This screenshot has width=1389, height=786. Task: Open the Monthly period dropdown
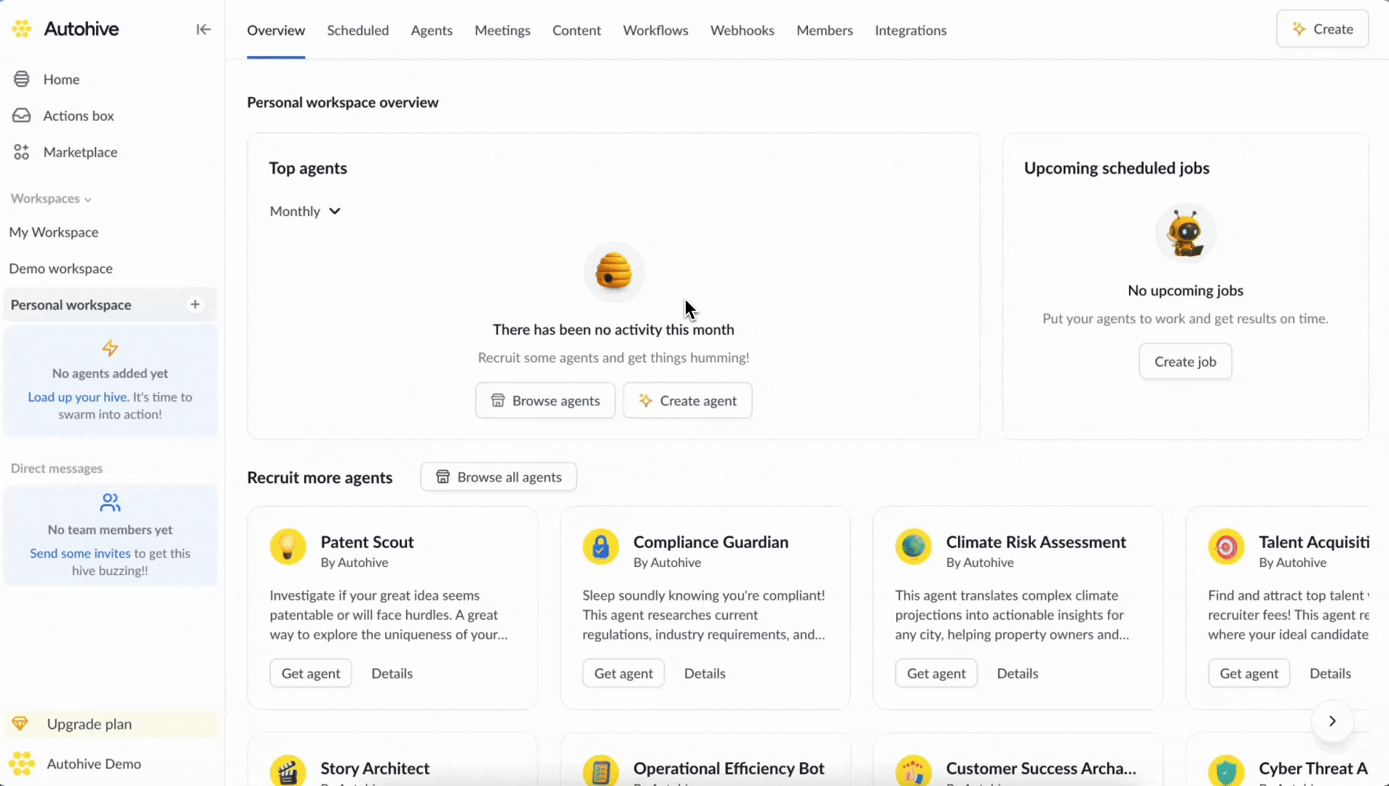(x=304, y=211)
